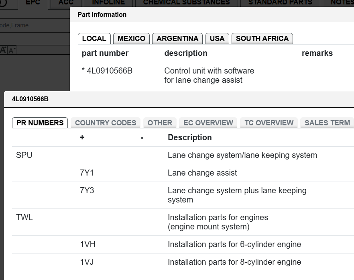
Task: Click the "+" column header in PR numbers
Action: [82, 137]
